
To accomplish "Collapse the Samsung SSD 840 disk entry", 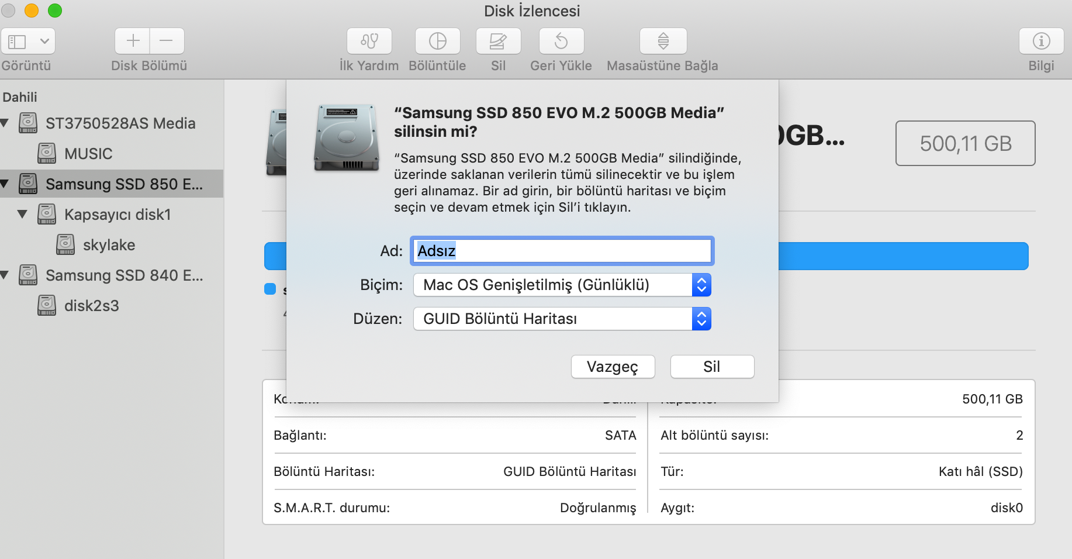I will tap(5, 275).
